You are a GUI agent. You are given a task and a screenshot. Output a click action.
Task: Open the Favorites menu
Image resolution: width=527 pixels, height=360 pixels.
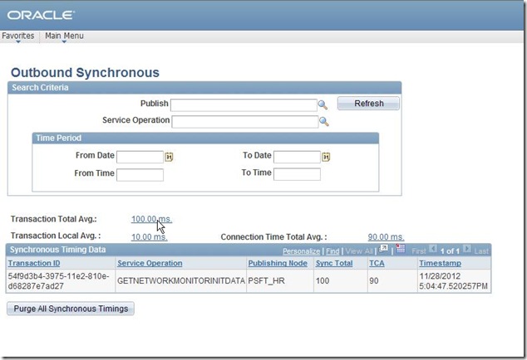[17, 36]
